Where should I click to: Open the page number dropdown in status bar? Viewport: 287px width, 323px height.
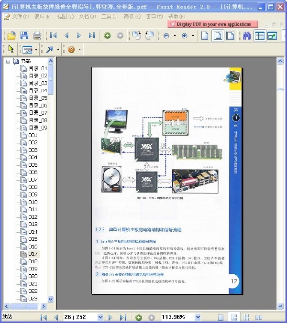(100, 317)
